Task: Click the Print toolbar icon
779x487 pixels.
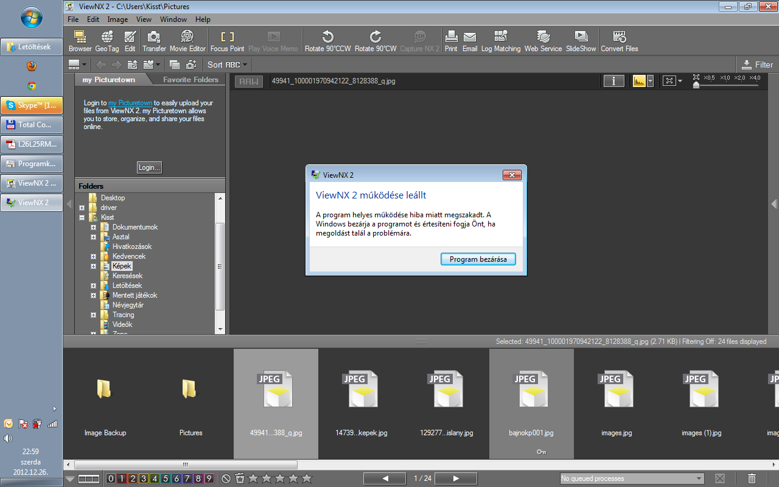Action: pos(451,41)
